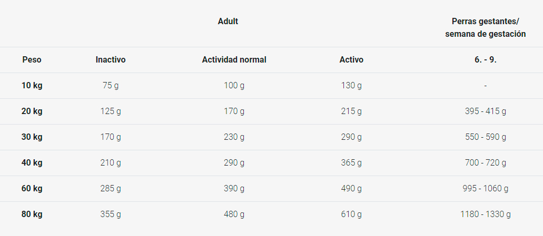Click the 395 - 415 g gestation value
The width and height of the screenshot is (543, 236).
tap(485, 111)
